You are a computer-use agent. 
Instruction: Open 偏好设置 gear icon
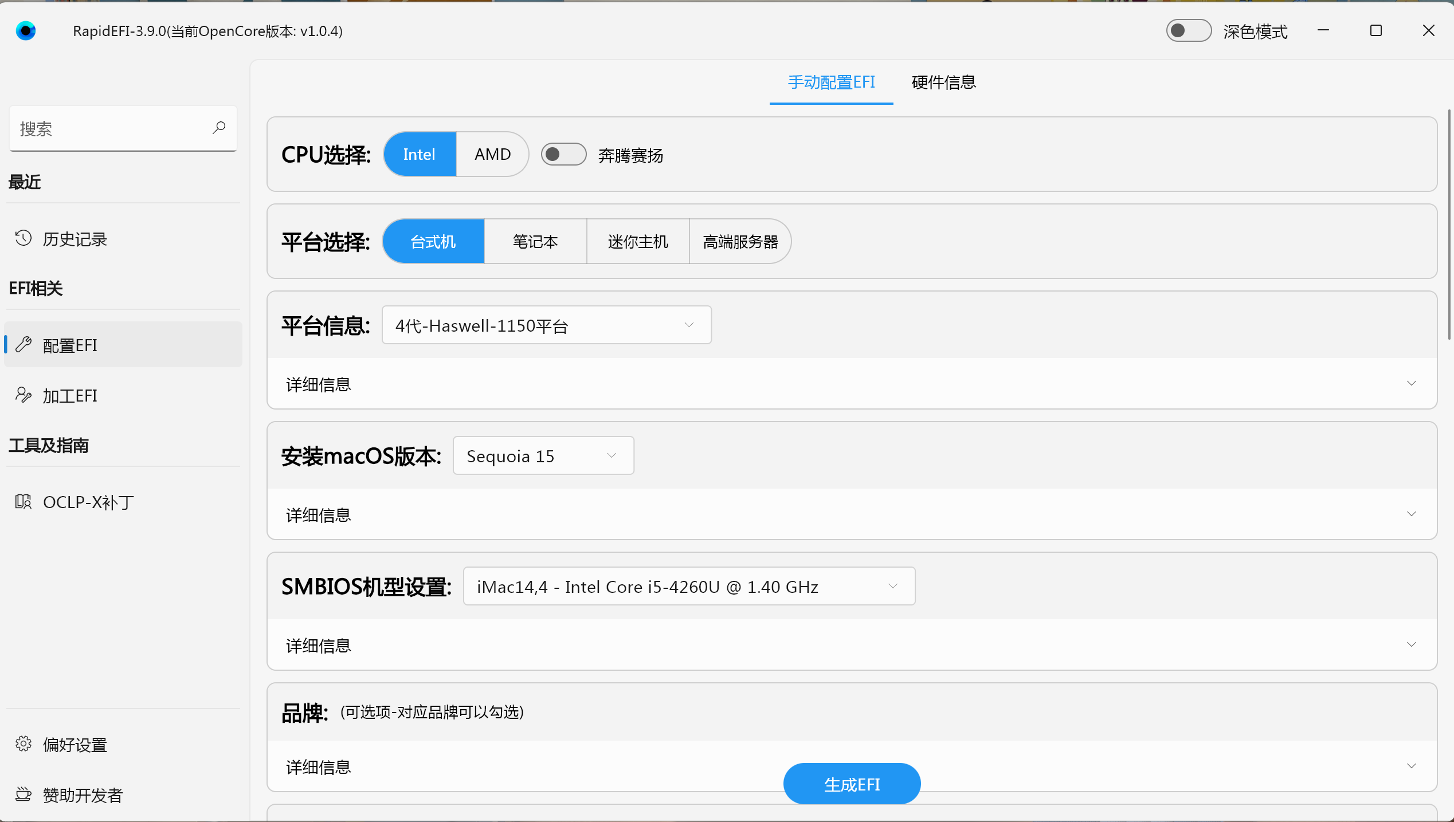[23, 744]
